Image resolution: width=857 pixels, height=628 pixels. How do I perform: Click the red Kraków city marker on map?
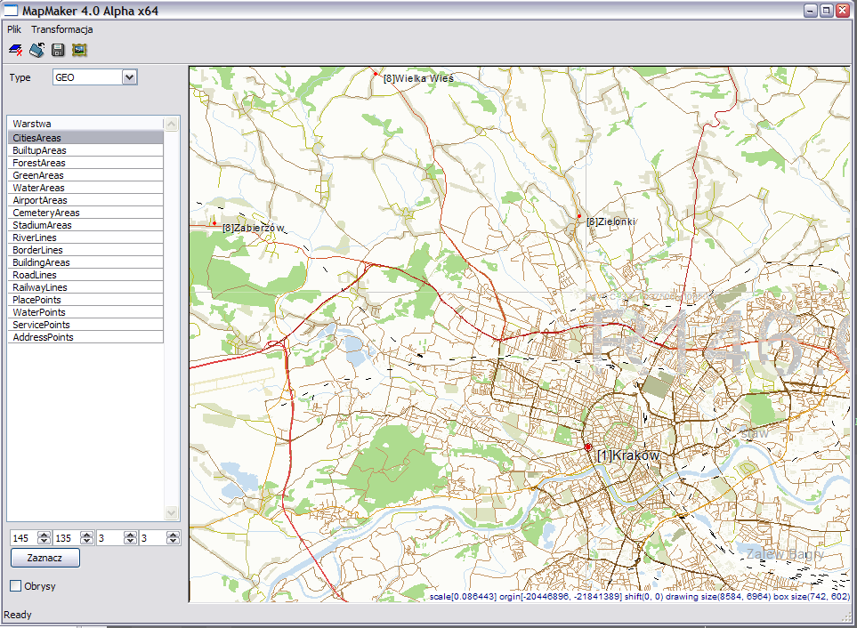(587, 447)
